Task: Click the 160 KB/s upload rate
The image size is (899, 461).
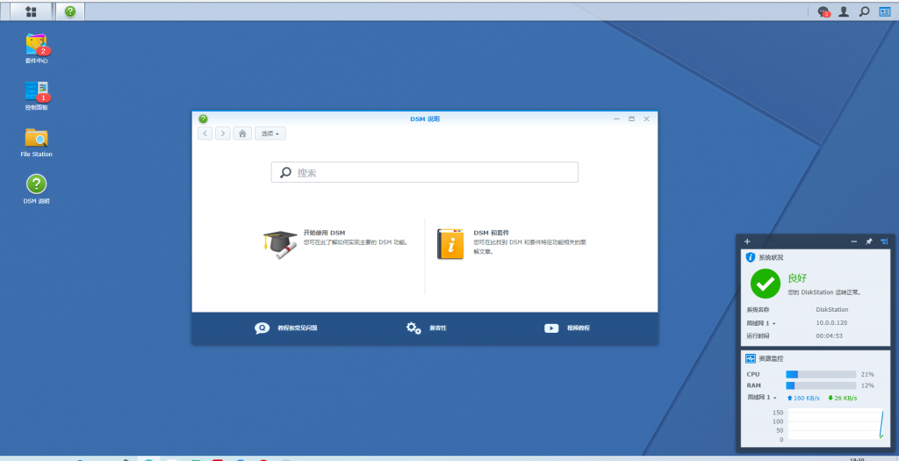Action: click(x=803, y=398)
